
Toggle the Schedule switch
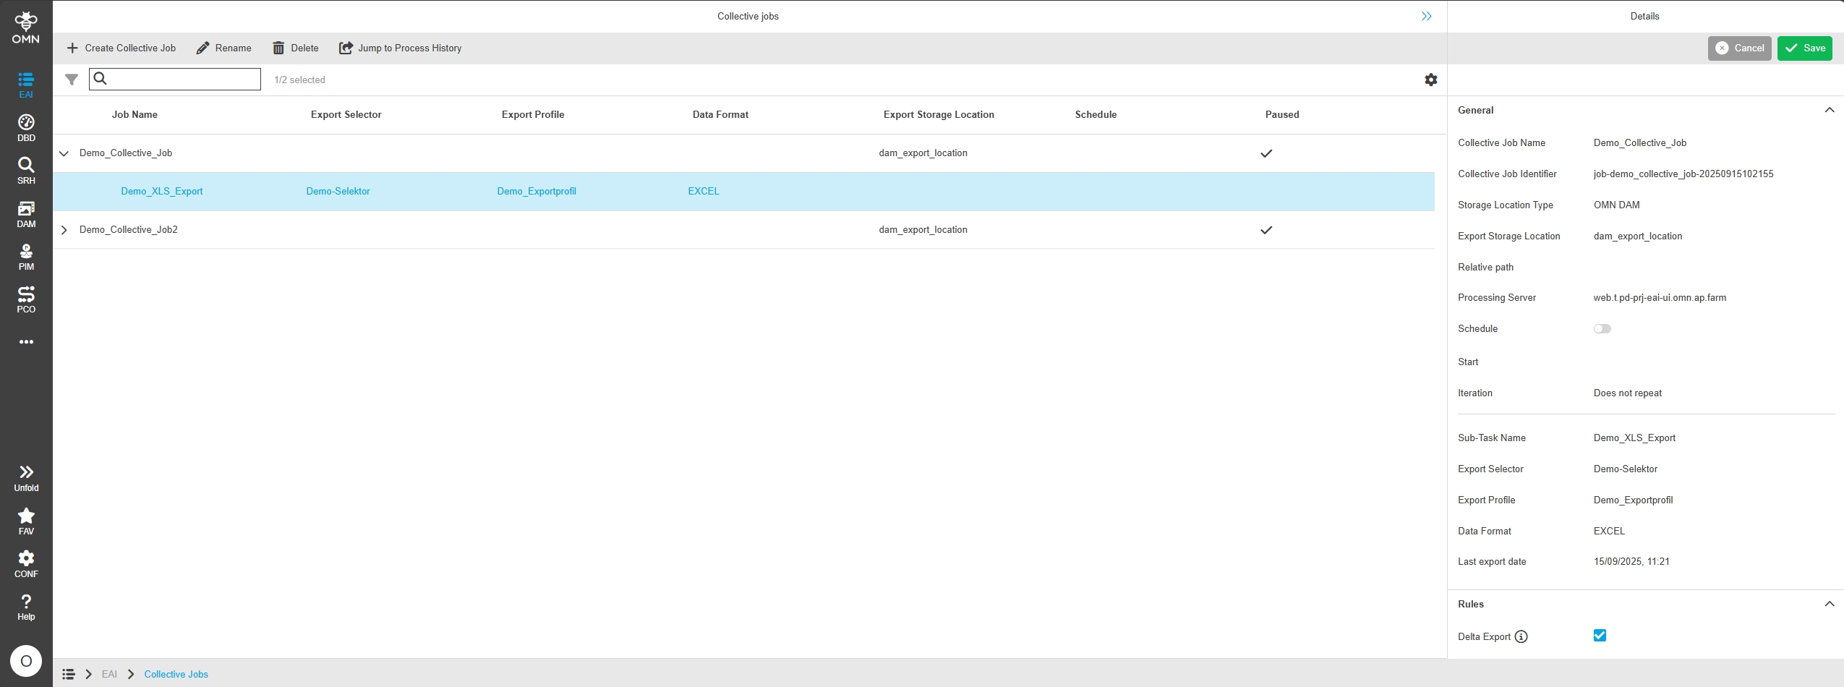[1602, 329]
